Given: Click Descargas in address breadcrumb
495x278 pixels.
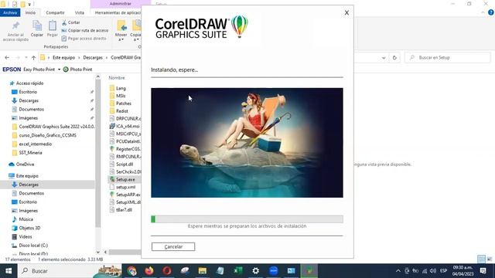Looking at the screenshot, I should coord(93,58).
